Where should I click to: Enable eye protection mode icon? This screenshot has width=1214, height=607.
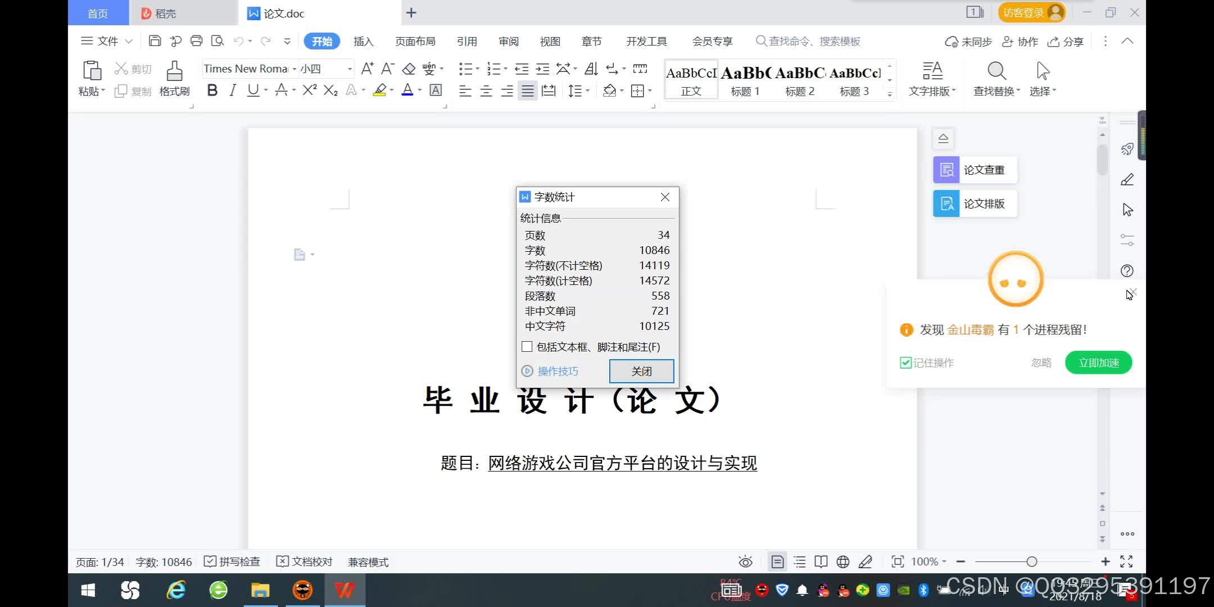pyautogui.click(x=745, y=561)
